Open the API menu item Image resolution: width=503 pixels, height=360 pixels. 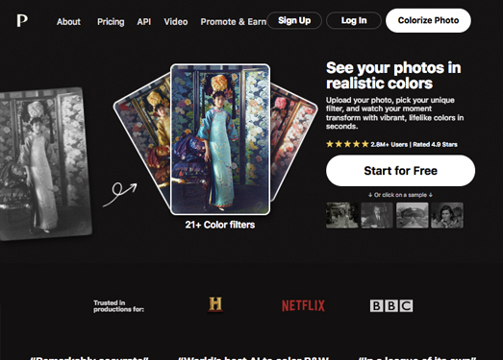click(144, 22)
